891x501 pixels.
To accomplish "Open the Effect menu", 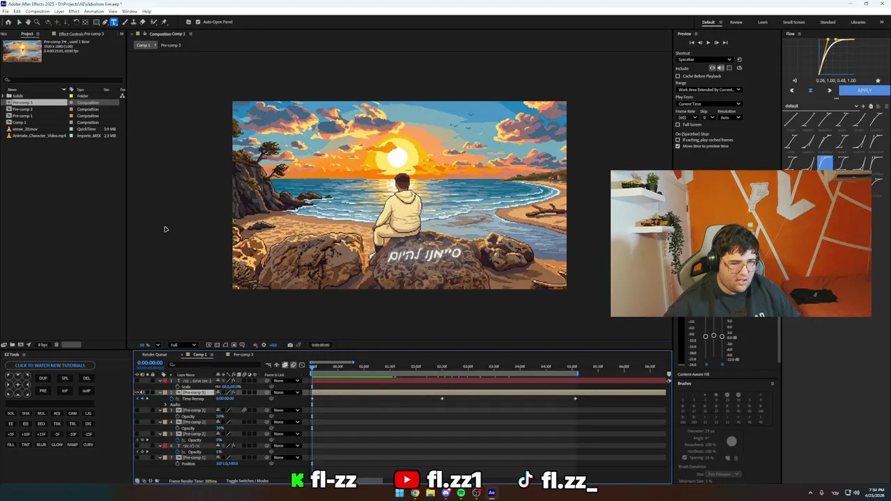I will click(x=74, y=11).
